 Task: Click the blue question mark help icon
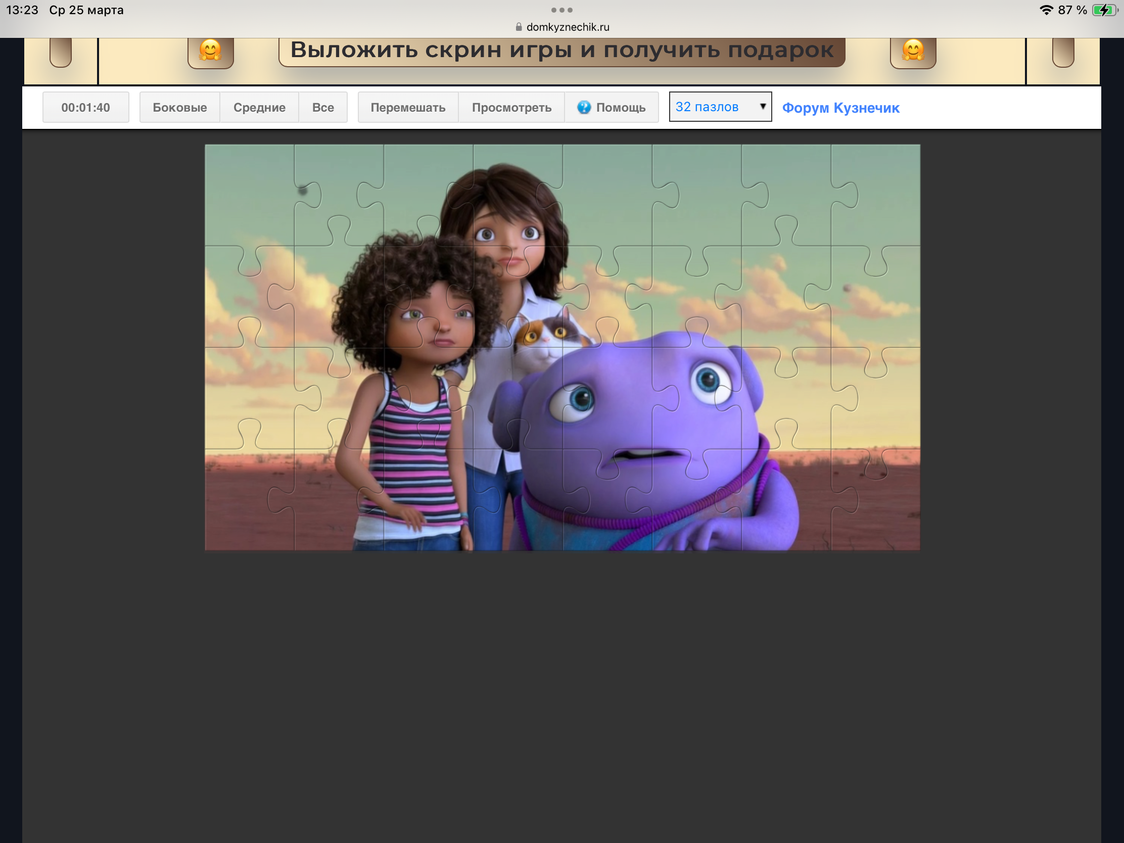pyautogui.click(x=584, y=107)
